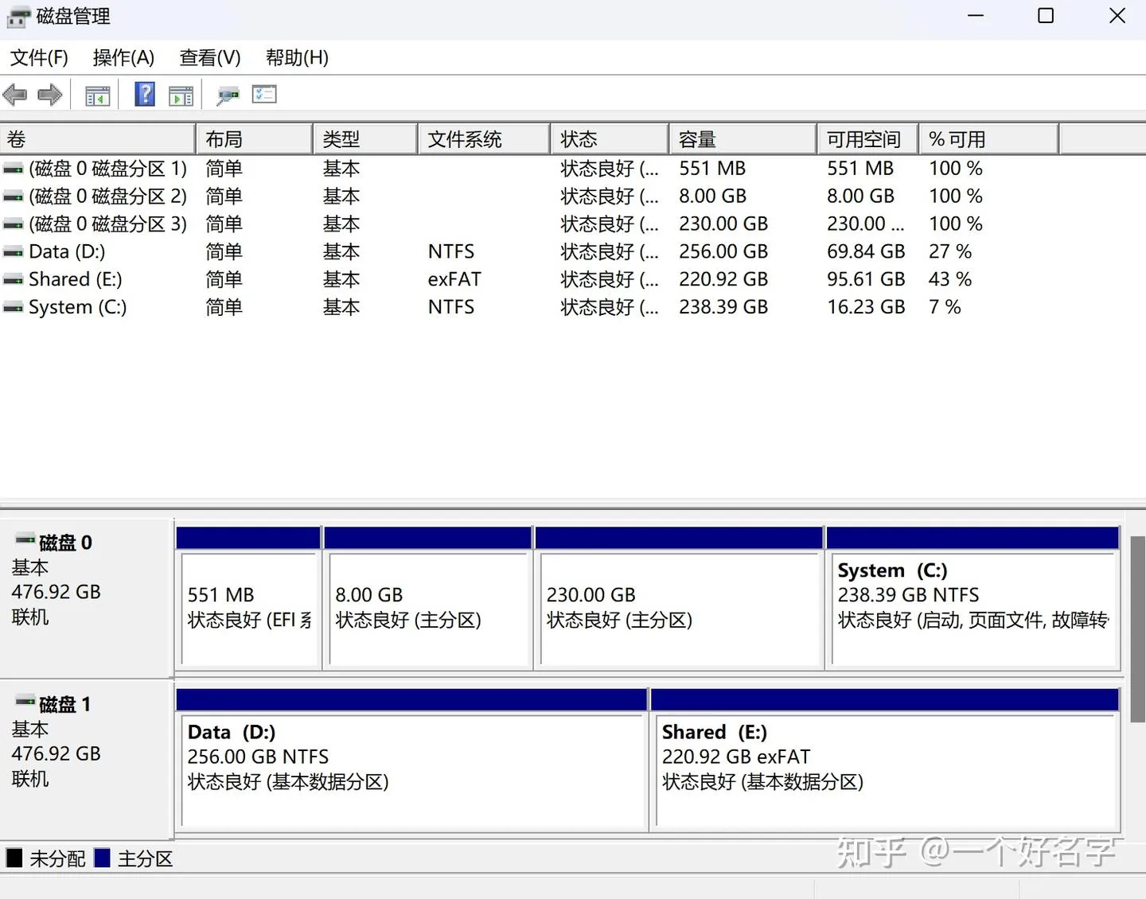Select System (C:) row in volume list
The width and height of the screenshot is (1146, 899).
[78, 307]
